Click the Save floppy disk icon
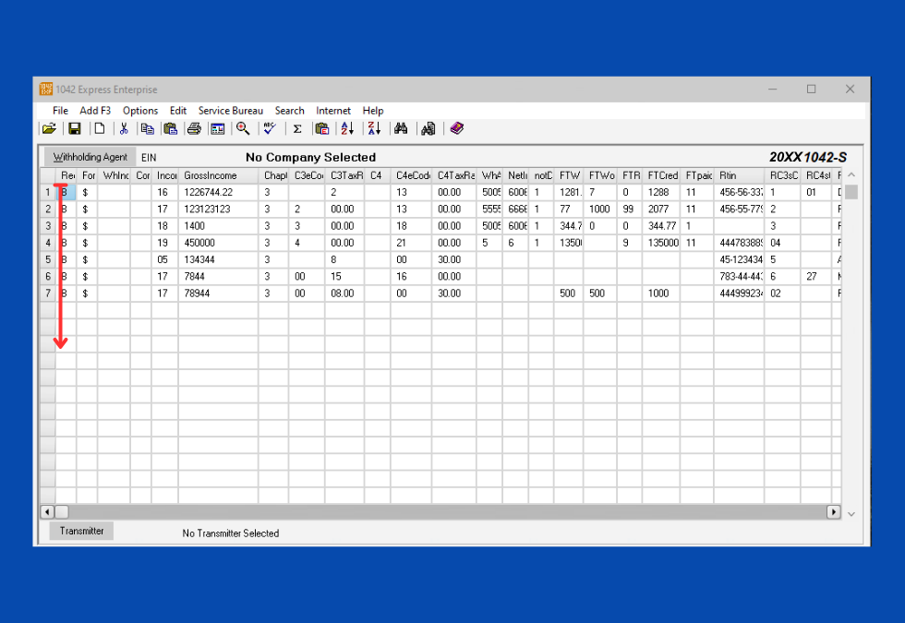 pos(75,129)
